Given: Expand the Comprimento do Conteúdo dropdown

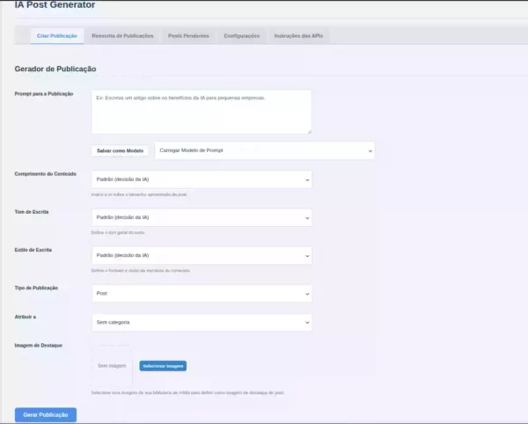Looking at the screenshot, I should point(201,179).
